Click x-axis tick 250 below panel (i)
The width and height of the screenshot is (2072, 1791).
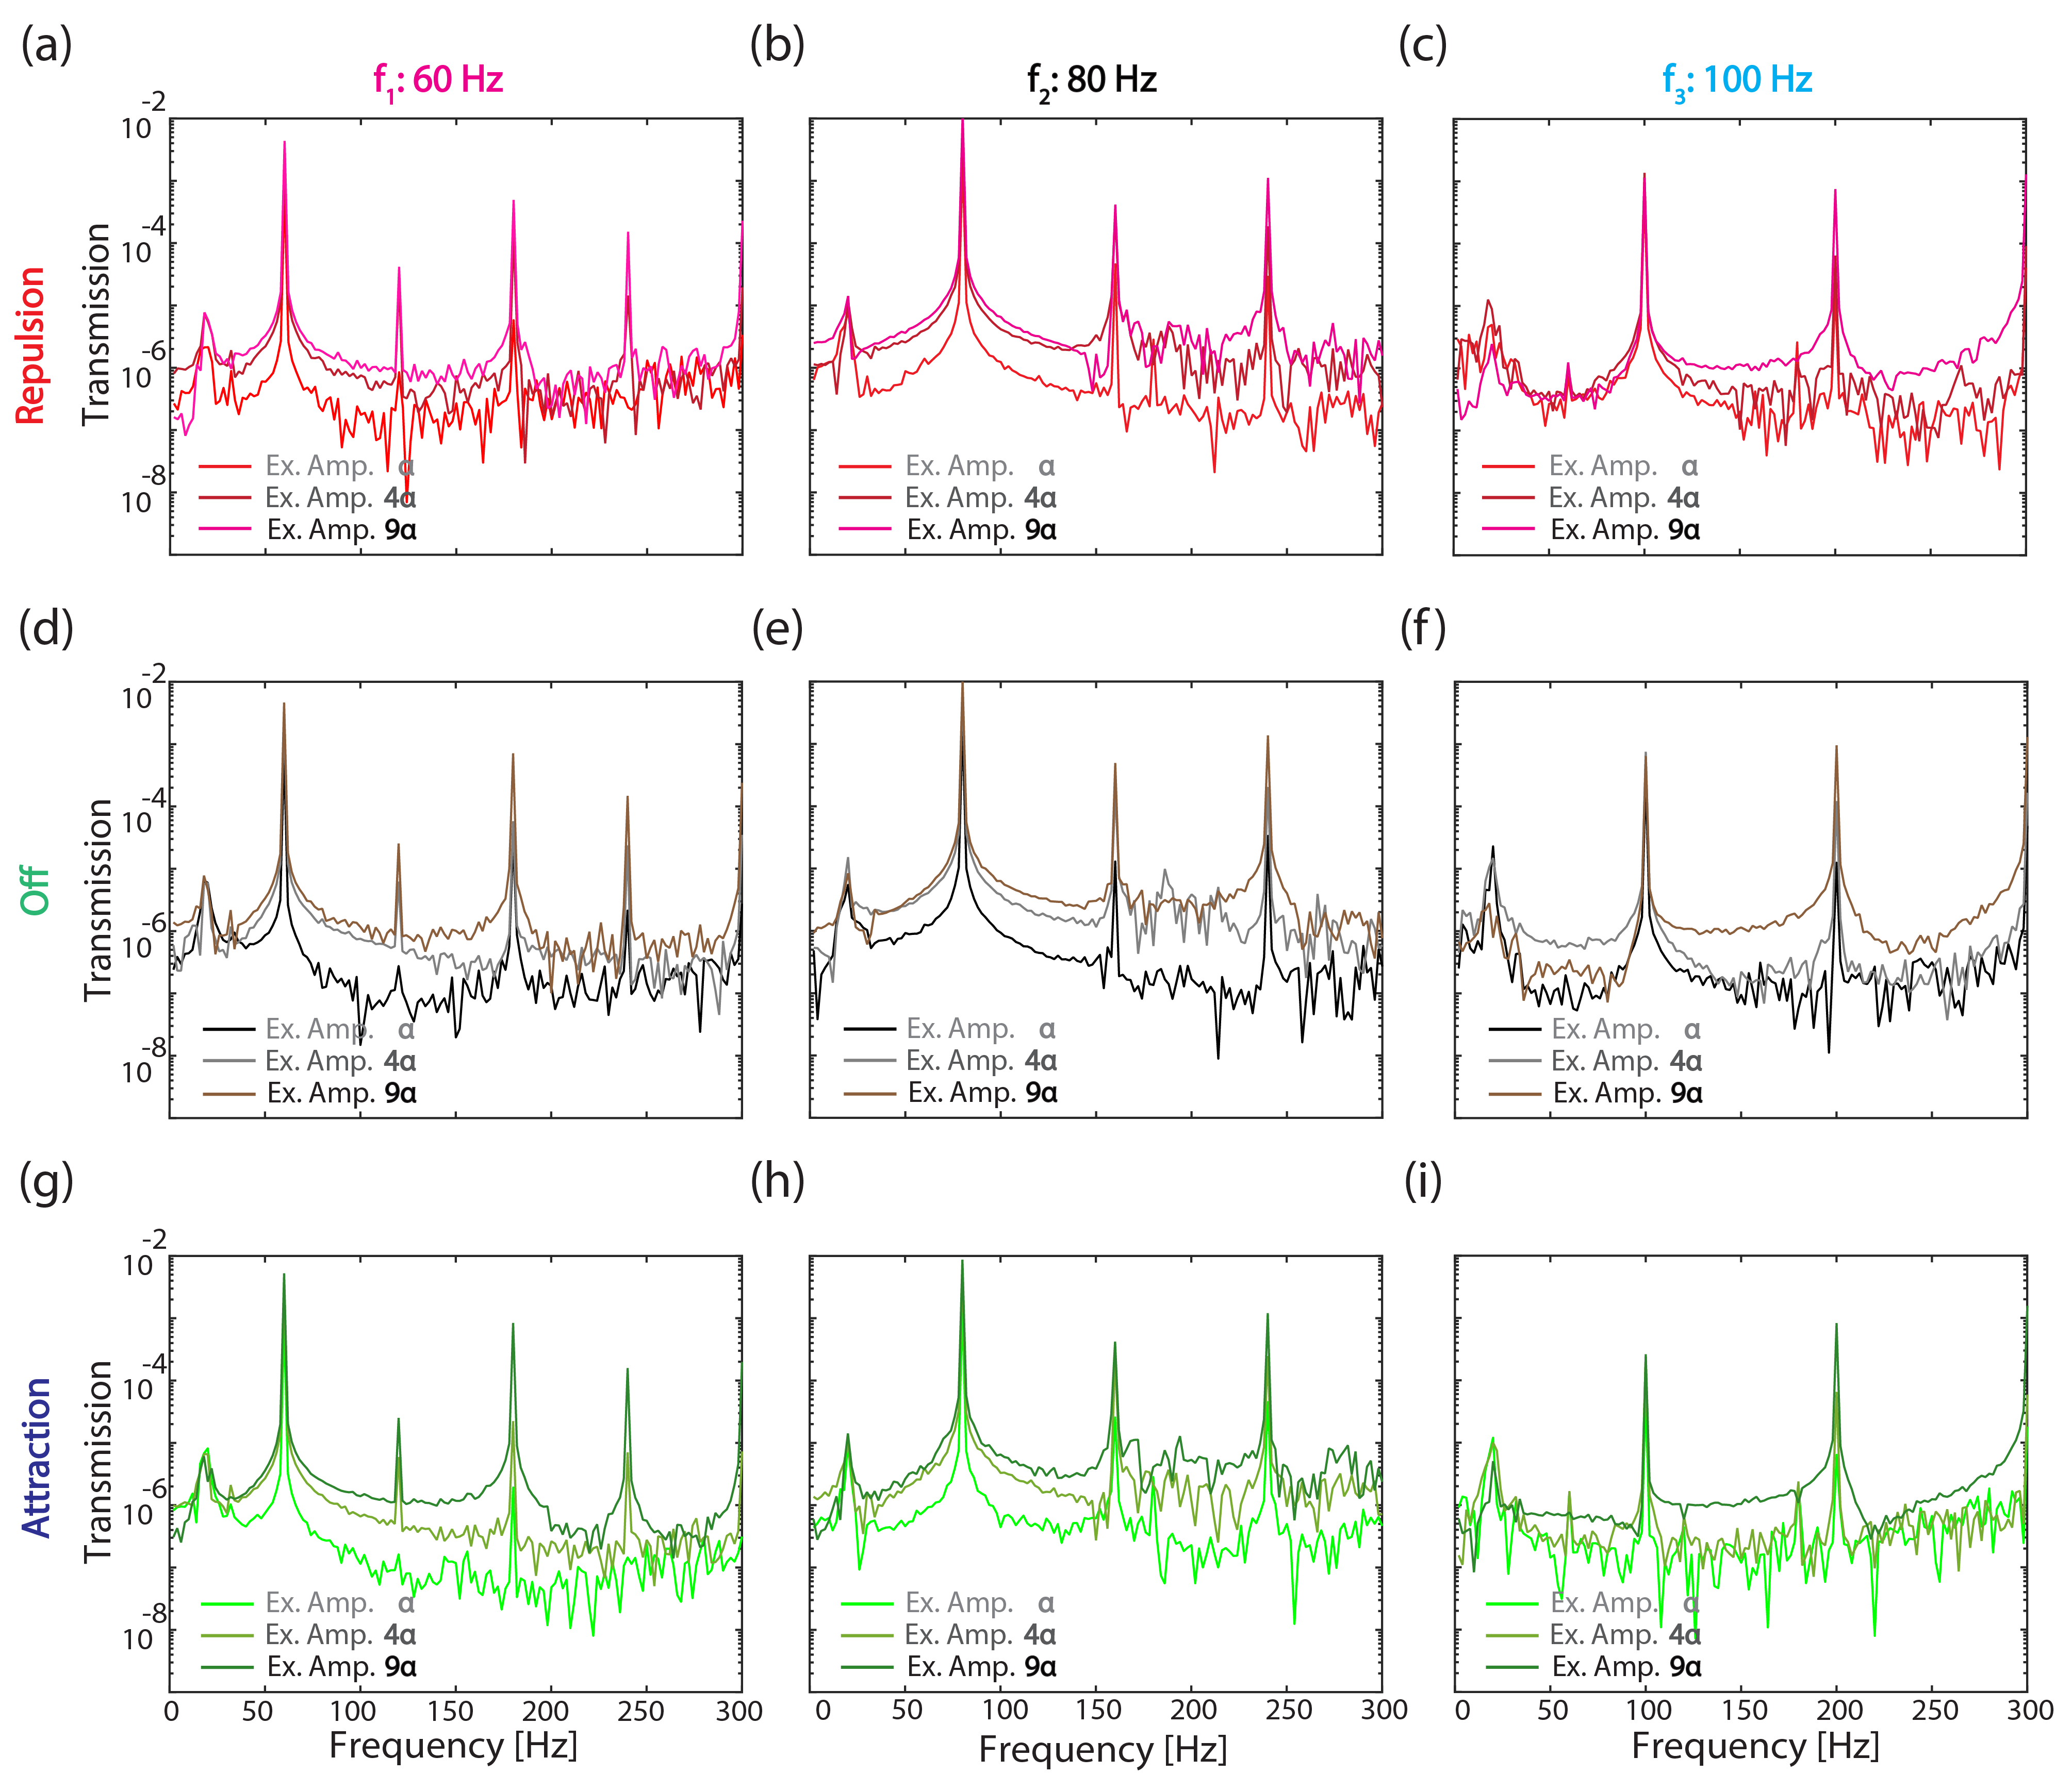tap(1934, 1711)
